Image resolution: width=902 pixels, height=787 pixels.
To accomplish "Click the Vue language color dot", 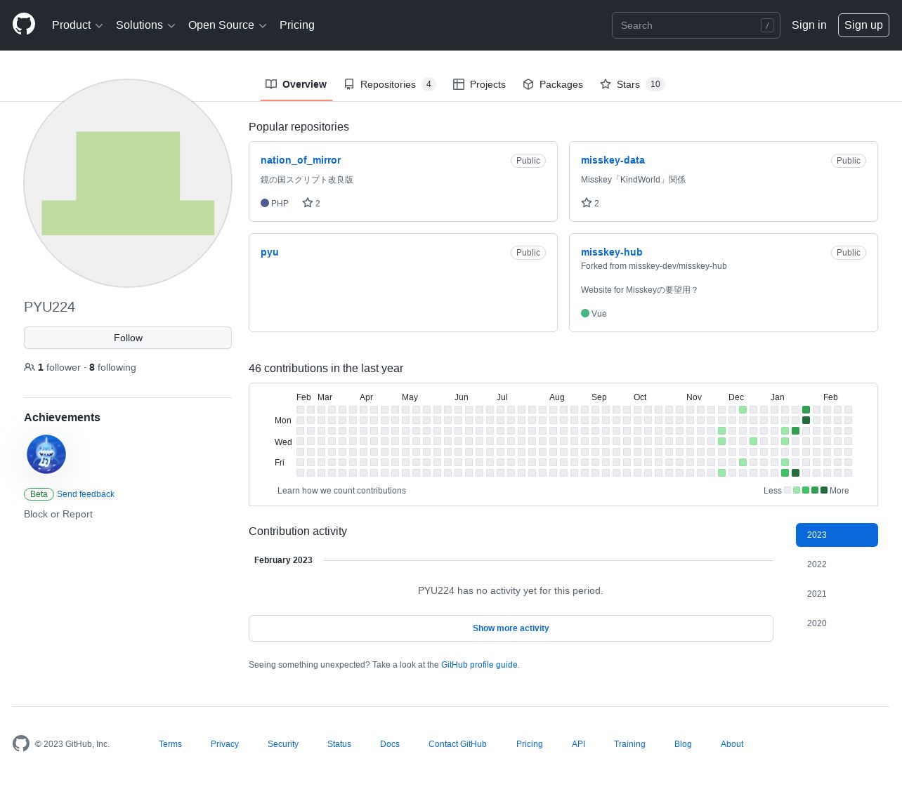I will pyautogui.click(x=585, y=313).
